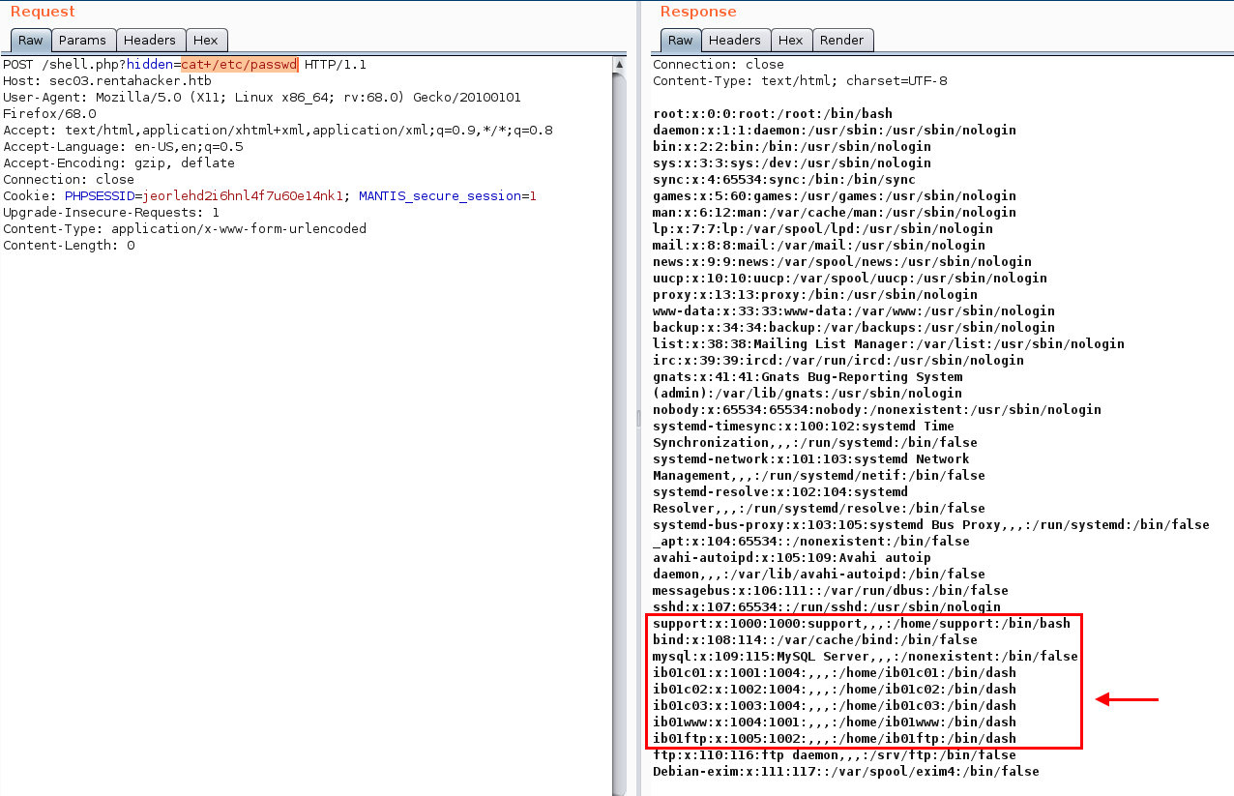Click the www-data:x:33:33 passwd entry
The image size is (1234, 796).
854,311
